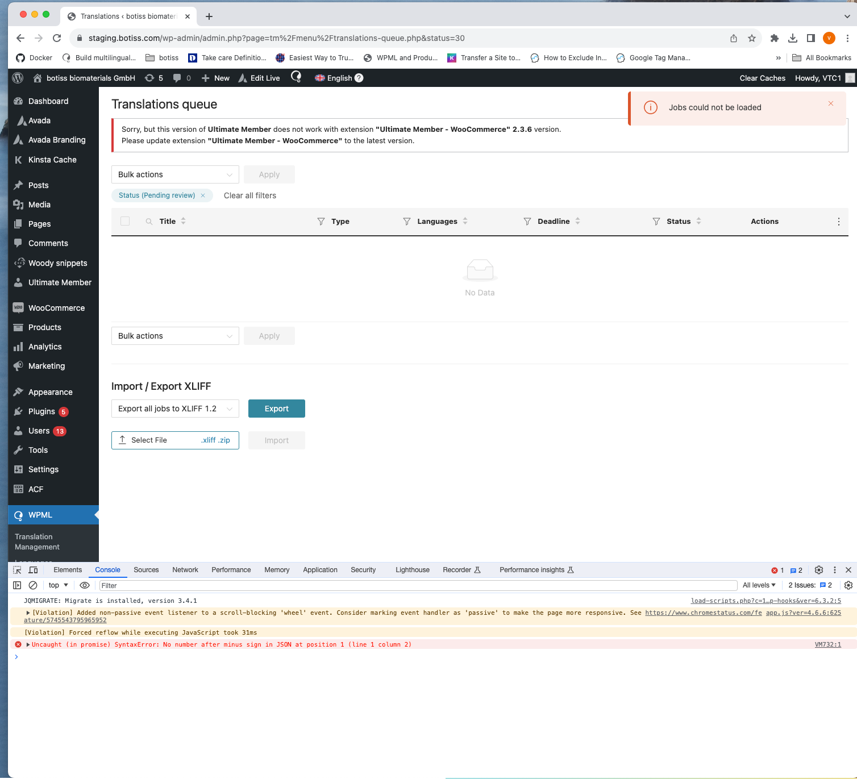Open the 'All levels' log level dropdown

coord(759,585)
